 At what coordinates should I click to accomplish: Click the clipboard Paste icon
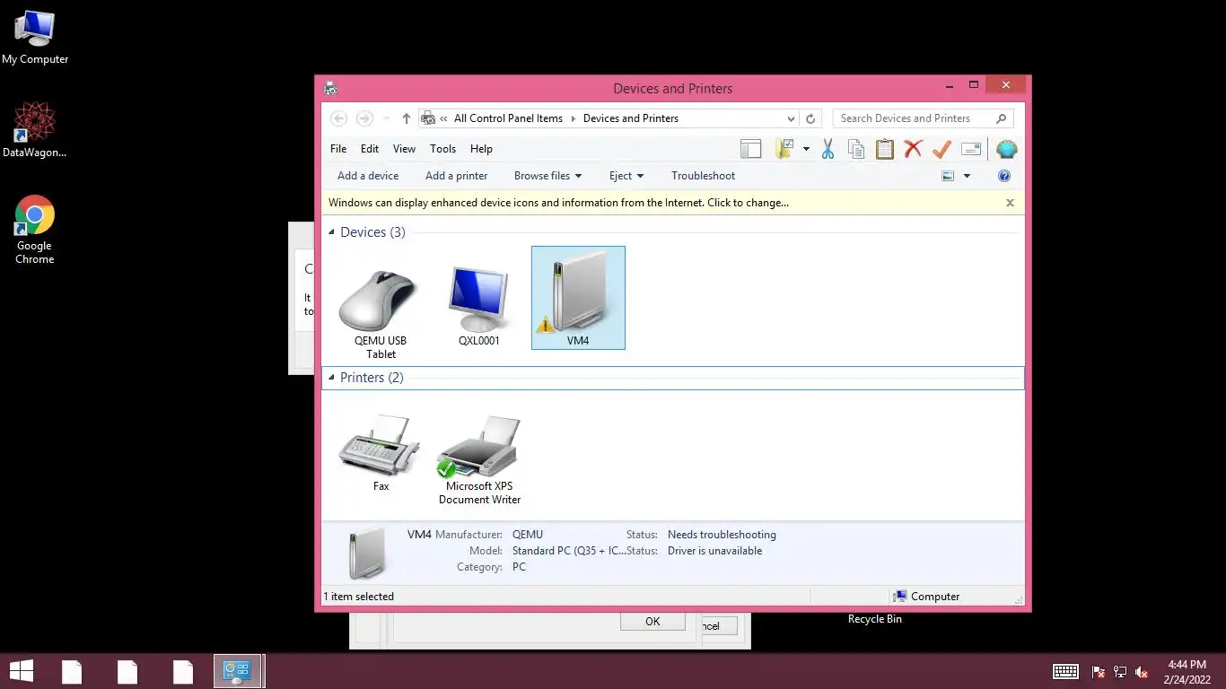(885, 149)
